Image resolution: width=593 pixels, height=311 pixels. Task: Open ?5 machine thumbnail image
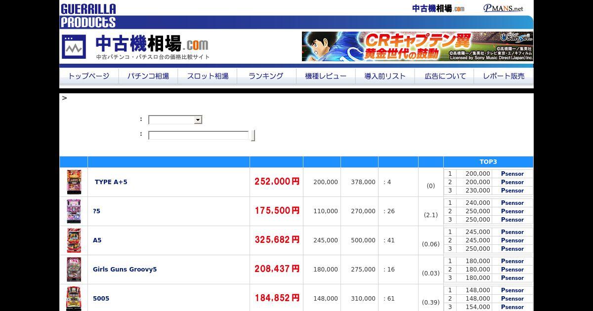(74, 211)
